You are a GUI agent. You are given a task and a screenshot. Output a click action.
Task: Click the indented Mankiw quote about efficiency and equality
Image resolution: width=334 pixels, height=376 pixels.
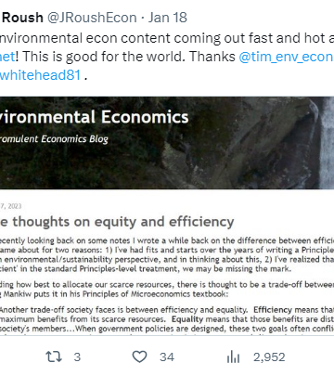[167, 319]
